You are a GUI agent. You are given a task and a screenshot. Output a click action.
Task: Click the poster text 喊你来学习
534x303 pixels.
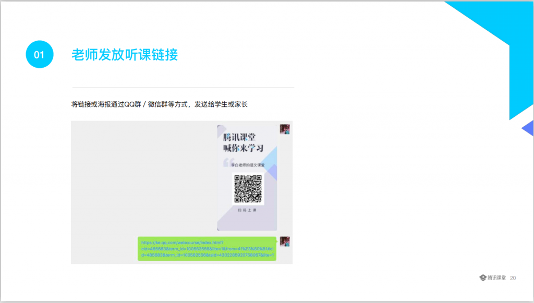[x=243, y=149]
